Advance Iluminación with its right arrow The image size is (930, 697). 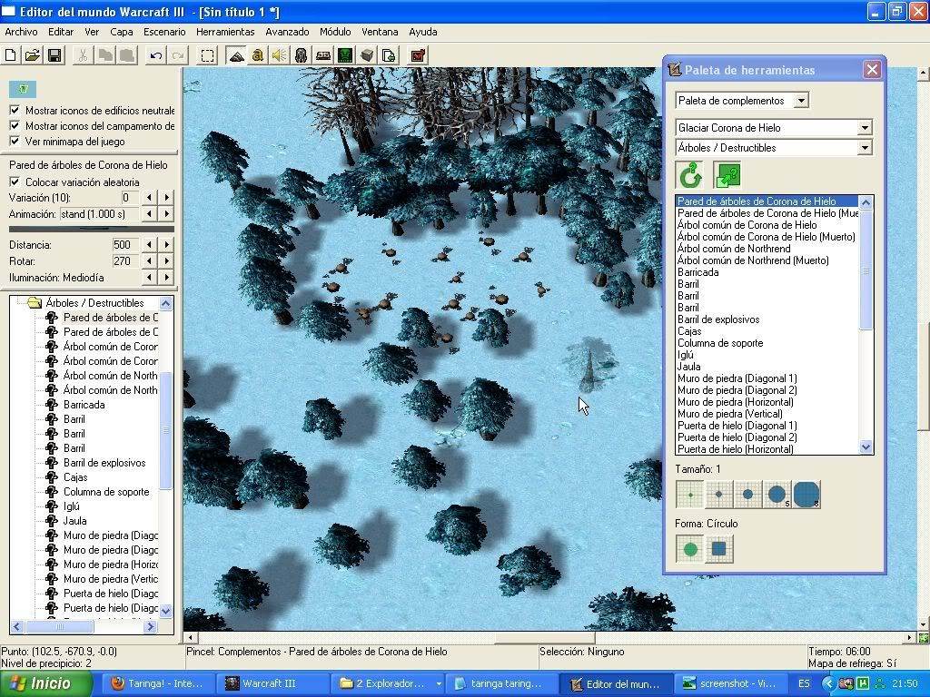pyautogui.click(x=167, y=278)
